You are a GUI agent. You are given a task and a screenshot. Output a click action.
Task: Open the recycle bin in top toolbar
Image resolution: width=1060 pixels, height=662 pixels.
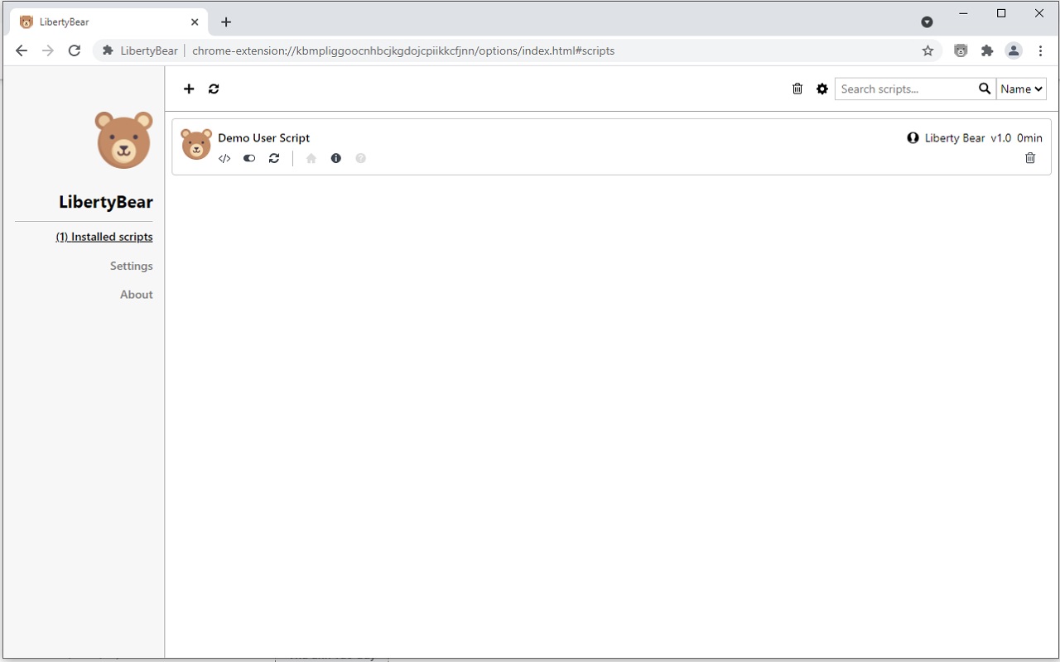797,89
